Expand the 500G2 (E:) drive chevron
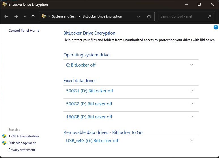The width and height of the screenshot is (219, 158). [192, 104]
